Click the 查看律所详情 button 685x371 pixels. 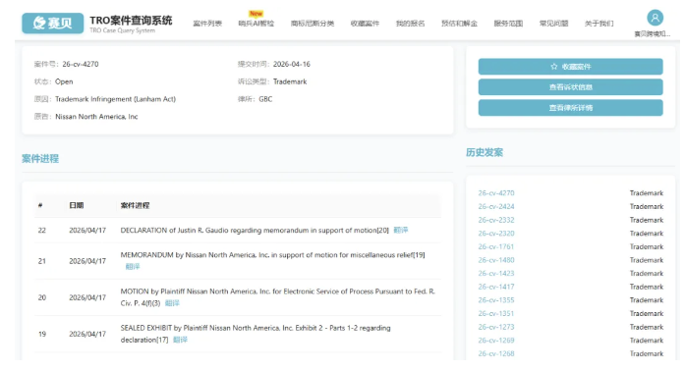tap(570, 107)
